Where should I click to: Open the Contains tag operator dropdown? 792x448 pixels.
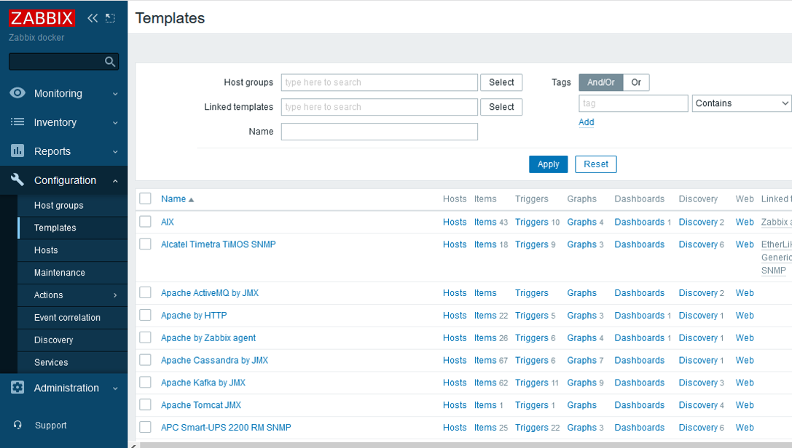[x=742, y=103]
